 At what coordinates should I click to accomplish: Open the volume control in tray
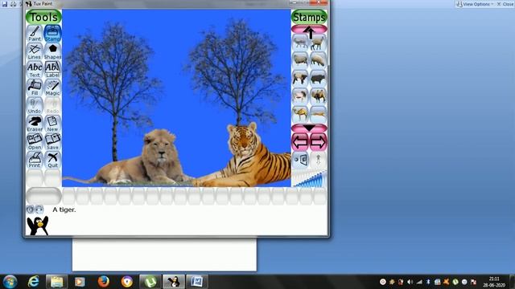(410, 282)
